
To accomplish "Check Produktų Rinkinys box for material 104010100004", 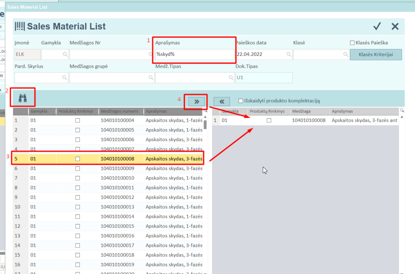I will point(77,120).
